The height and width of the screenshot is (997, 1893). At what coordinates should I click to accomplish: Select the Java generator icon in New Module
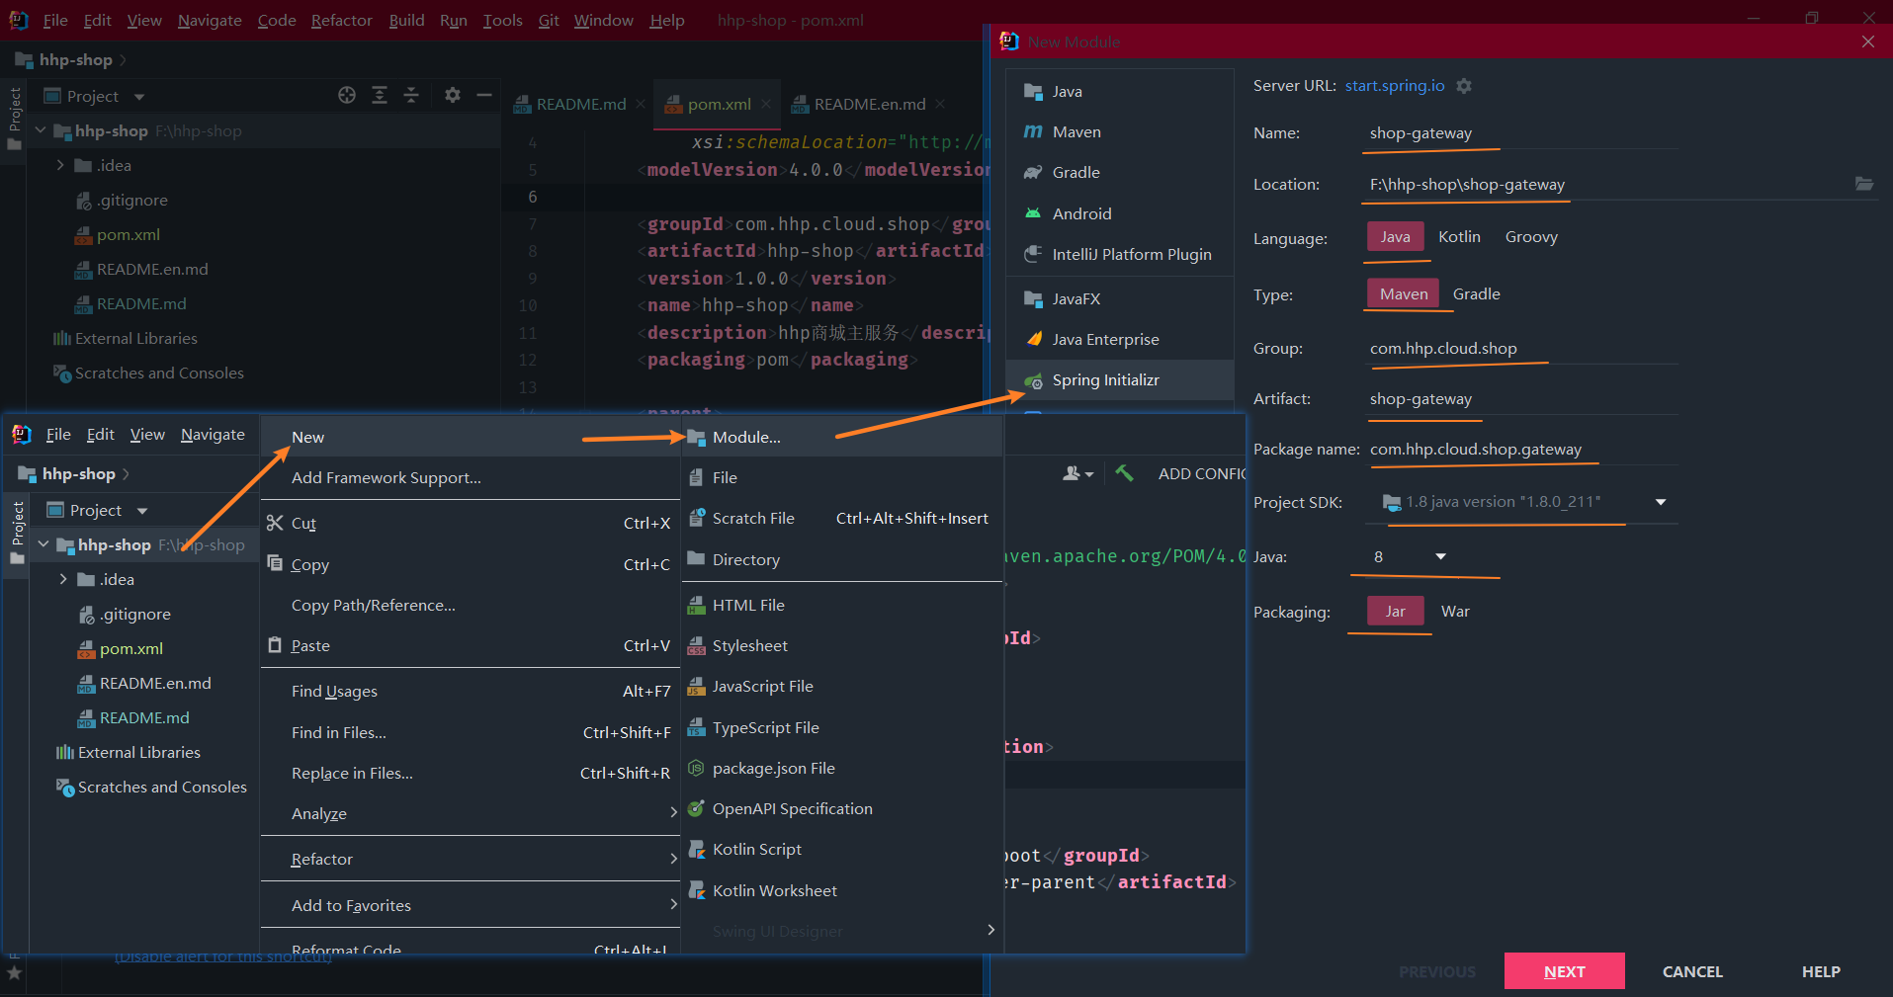pyautogui.click(x=1033, y=91)
